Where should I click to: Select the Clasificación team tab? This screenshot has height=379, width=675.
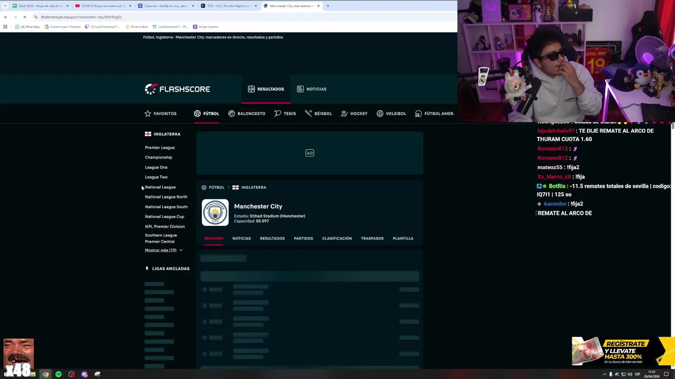[337, 238]
